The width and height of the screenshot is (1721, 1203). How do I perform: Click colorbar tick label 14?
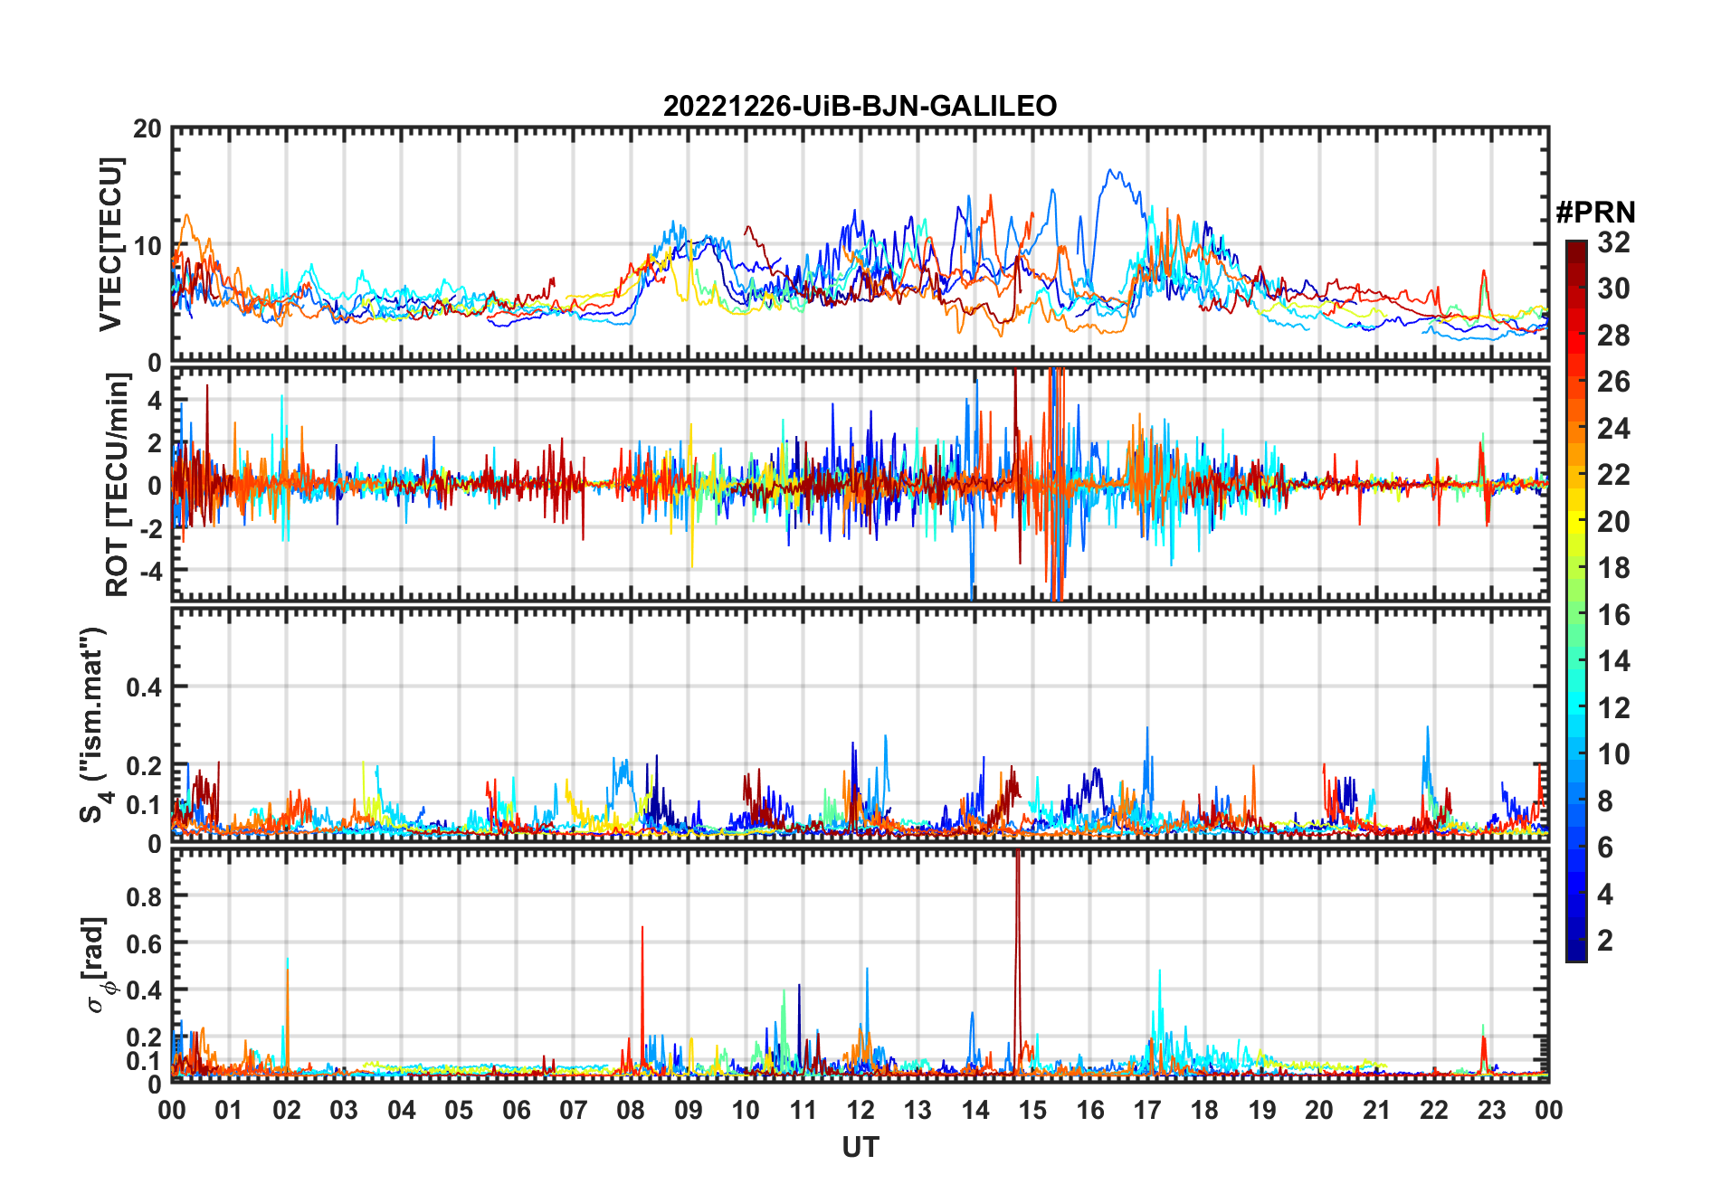coord(1613,661)
